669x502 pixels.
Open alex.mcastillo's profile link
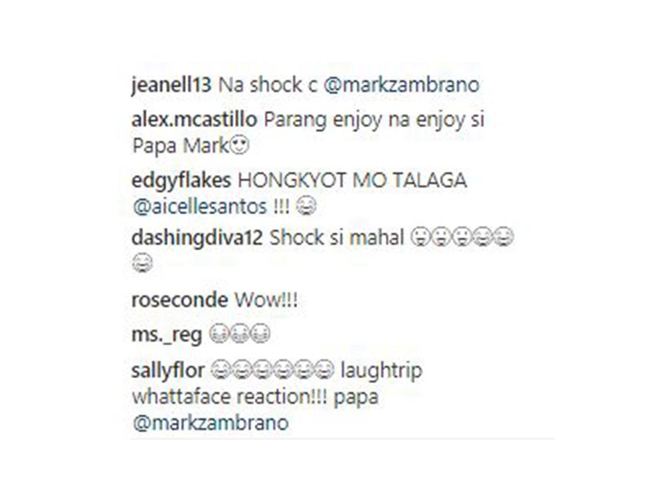(194, 120)
